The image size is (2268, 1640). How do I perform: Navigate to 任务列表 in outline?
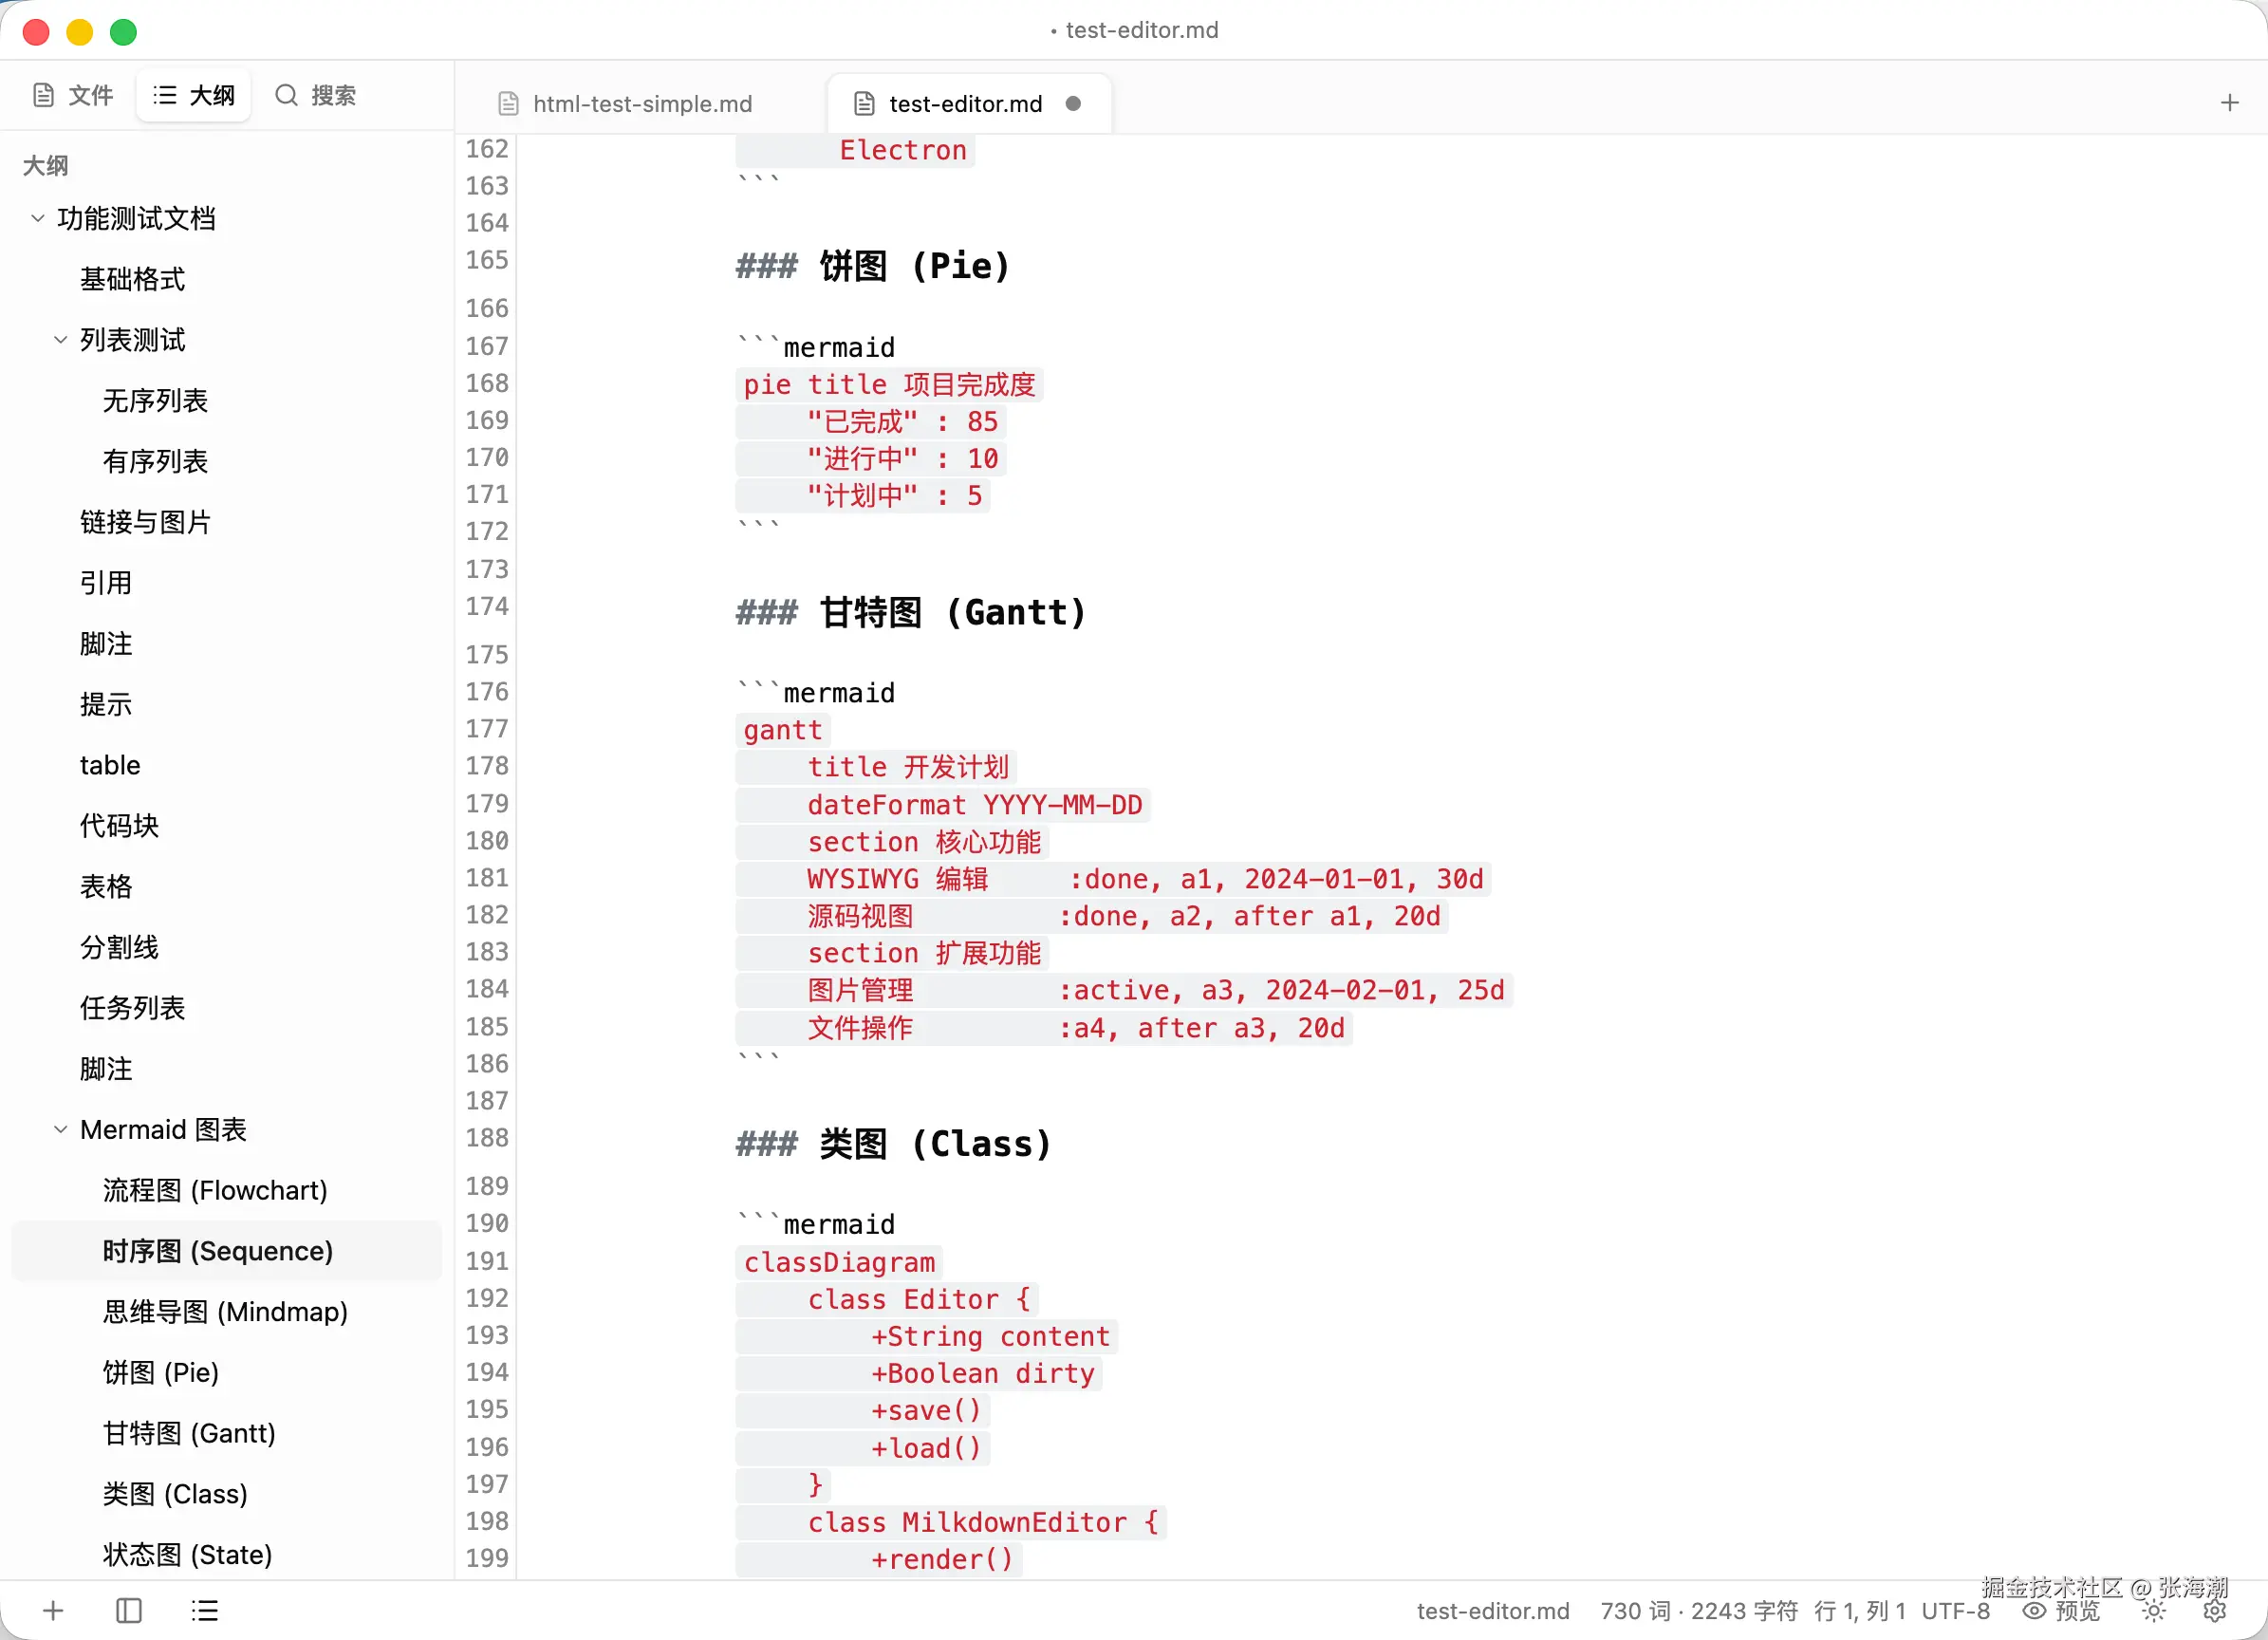coord(132,1008)
